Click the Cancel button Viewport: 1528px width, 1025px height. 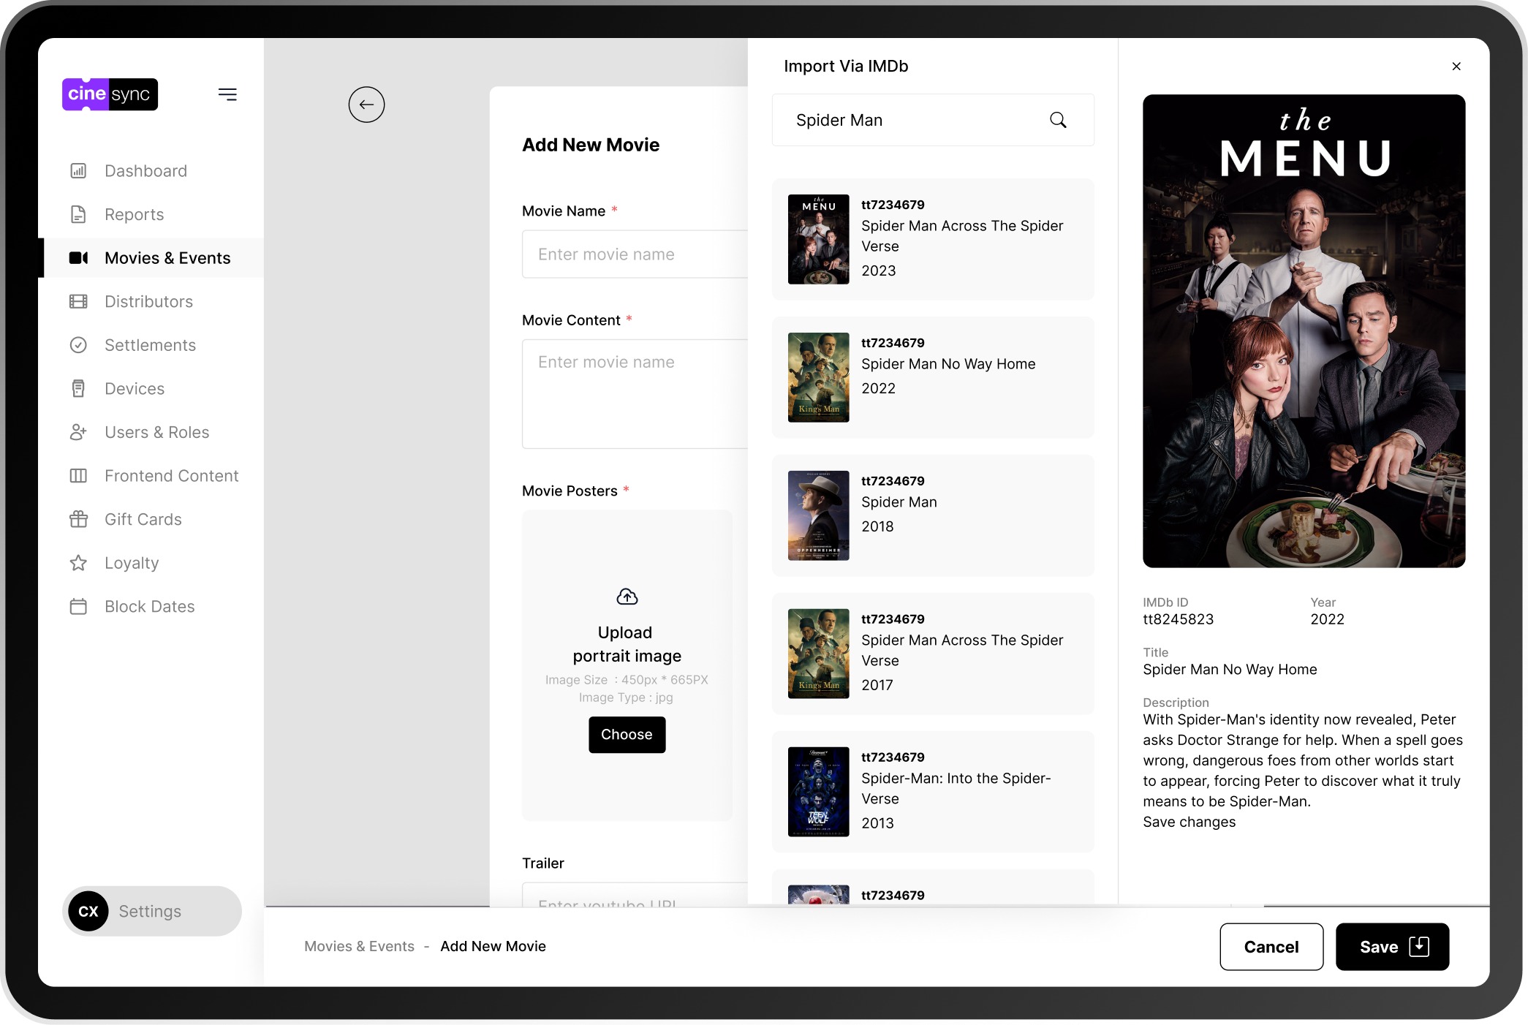click(1271, 947)
